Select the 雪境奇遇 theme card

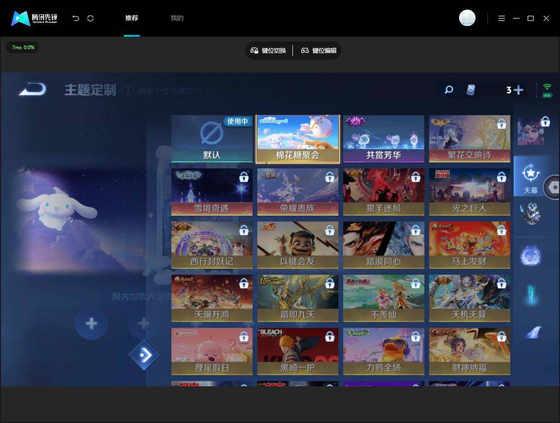pyautogui.click(x=212, y=192)
